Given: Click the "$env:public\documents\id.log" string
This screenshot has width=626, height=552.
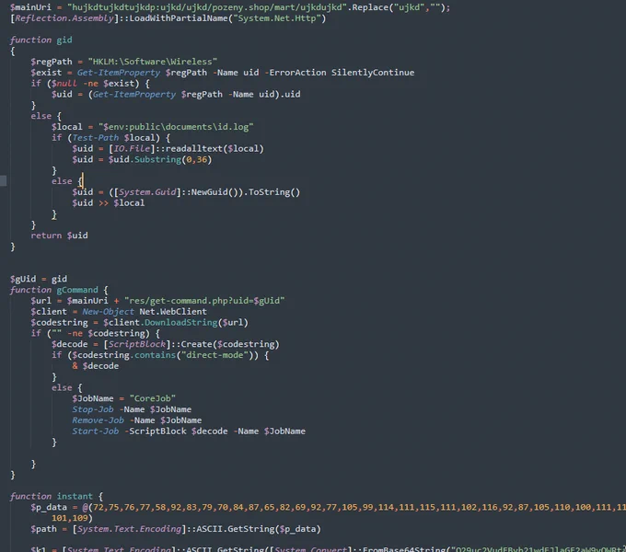Looking at the screenshot, I should pos(176,127).
